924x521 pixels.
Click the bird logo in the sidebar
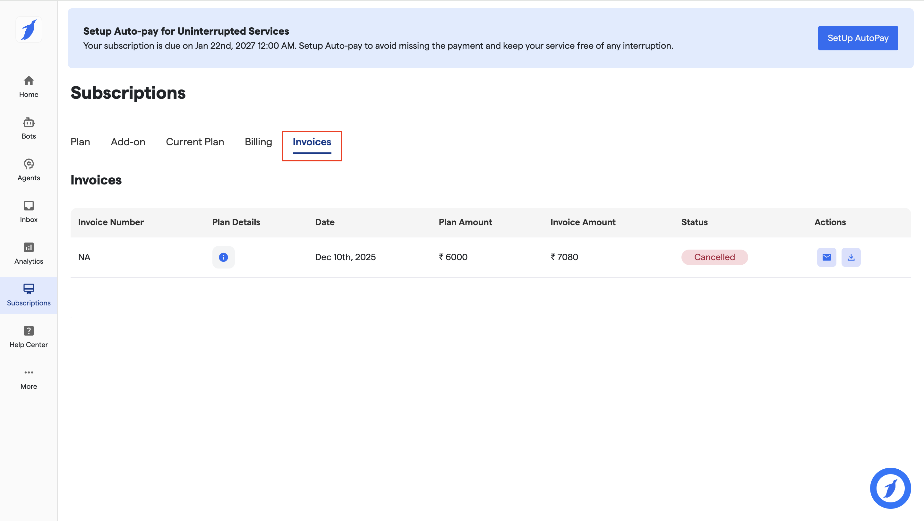29,30
